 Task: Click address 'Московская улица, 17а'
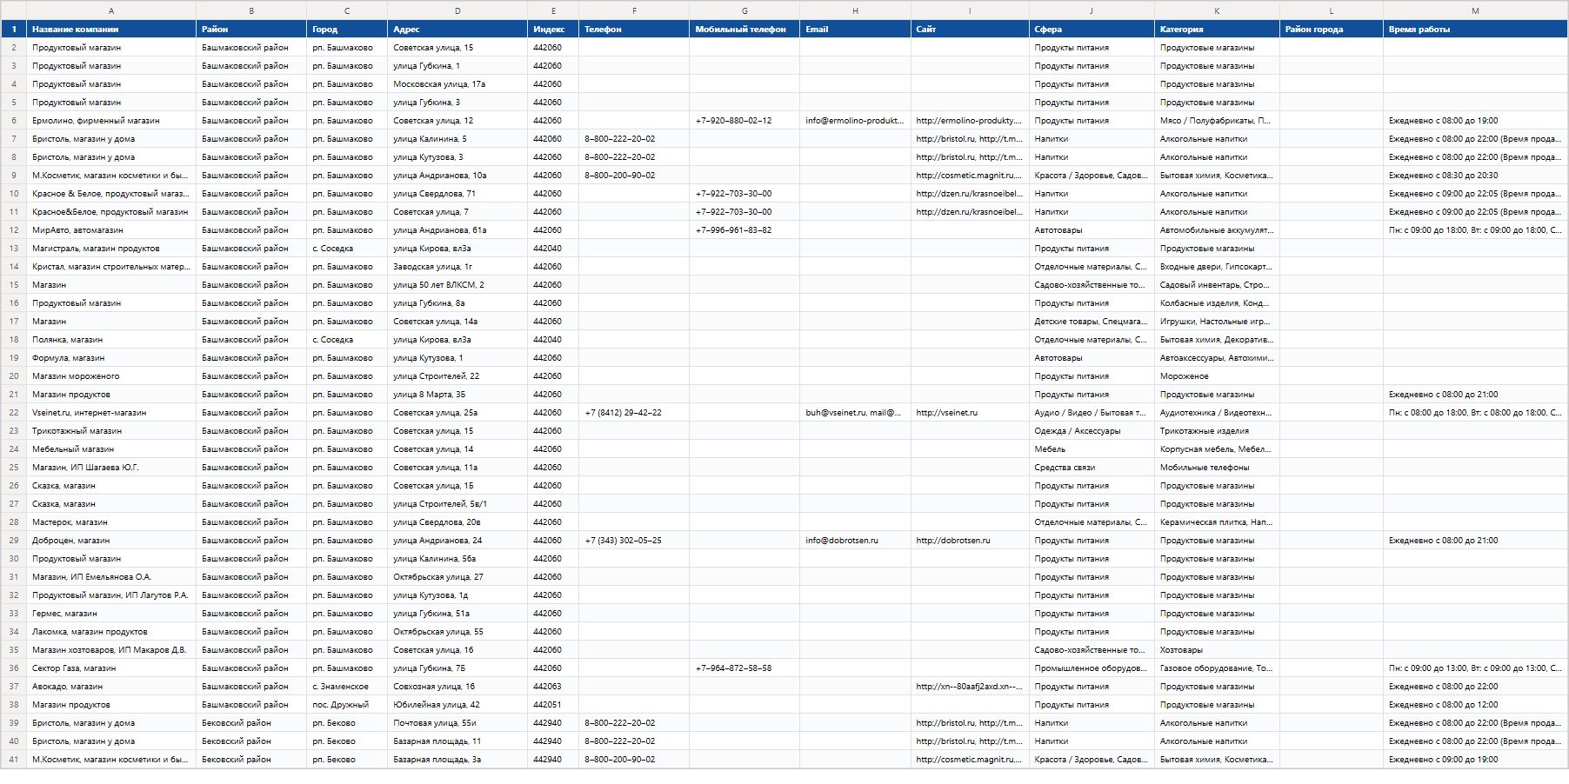coord(457,84)
